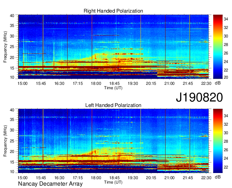Viewport: 232px width, 188px height.
Task: Click the 18:00 time tick of right-handed plot
Action: coord(96,83)
